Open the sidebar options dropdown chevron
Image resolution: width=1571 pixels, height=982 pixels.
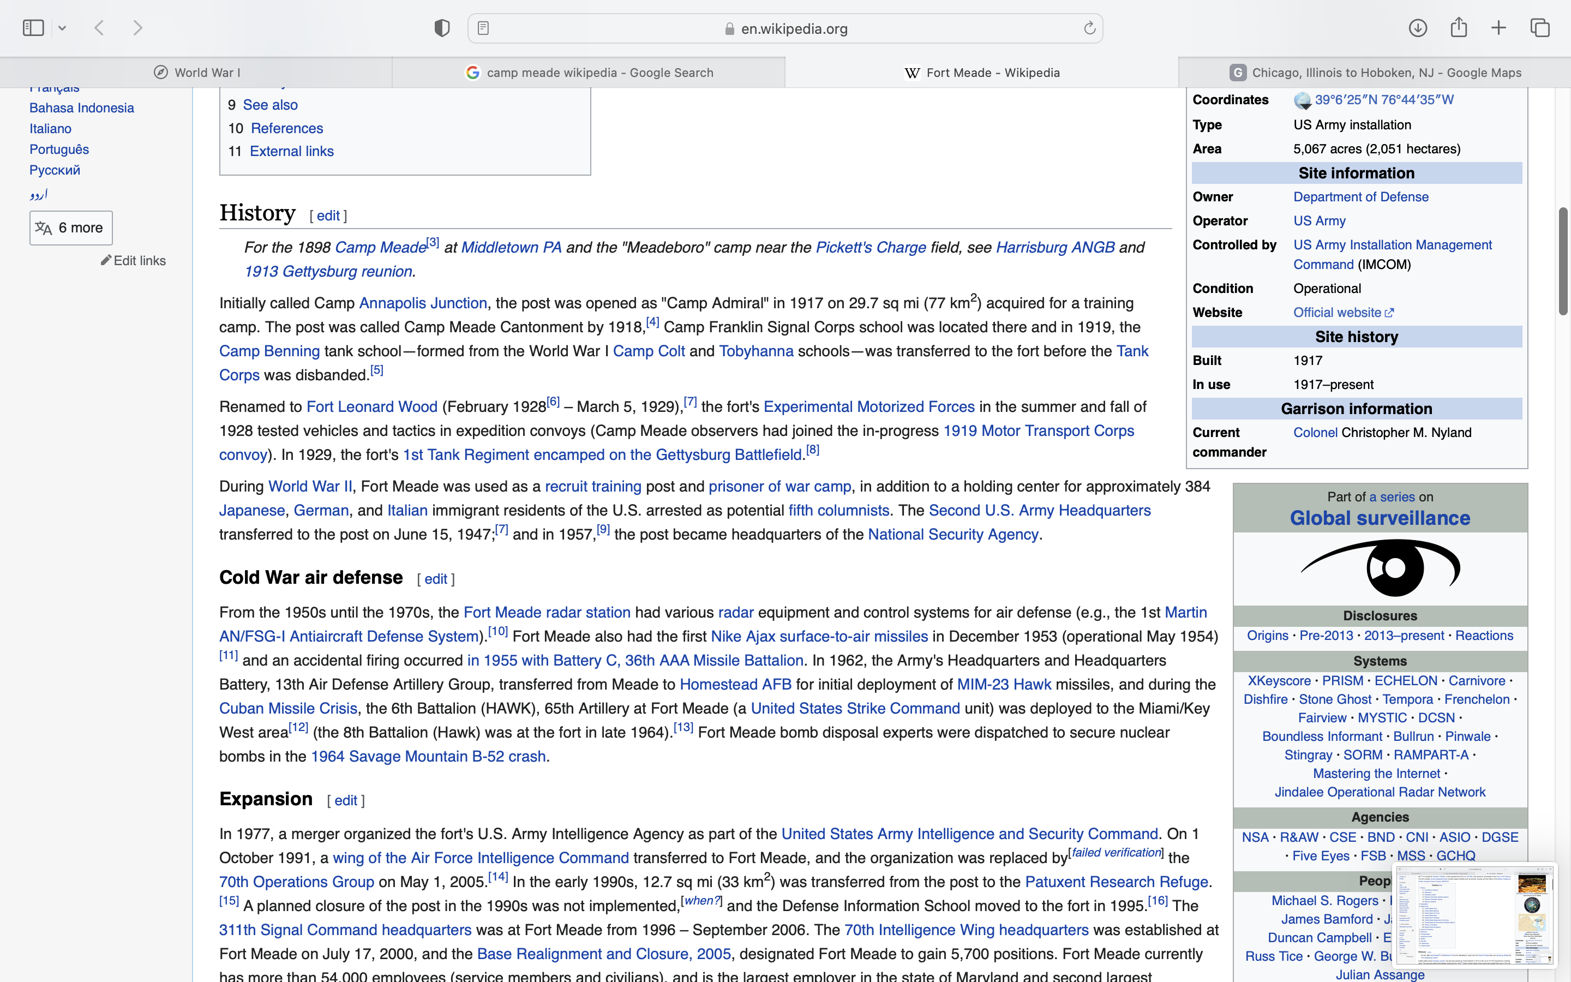(x=62, y=28)
